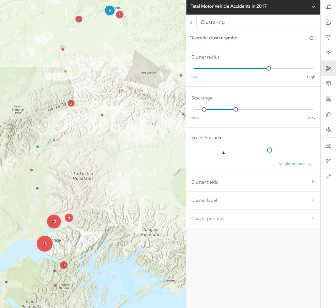Select the cluster of 15 accidents near Anchorage
The image size is (336, 308).
pos(44,243)
